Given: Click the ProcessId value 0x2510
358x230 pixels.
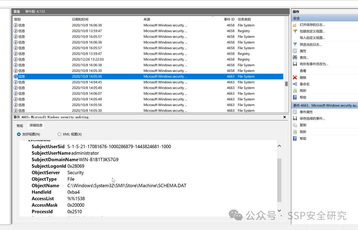Looking at the screenshot, I should [75, 211].
